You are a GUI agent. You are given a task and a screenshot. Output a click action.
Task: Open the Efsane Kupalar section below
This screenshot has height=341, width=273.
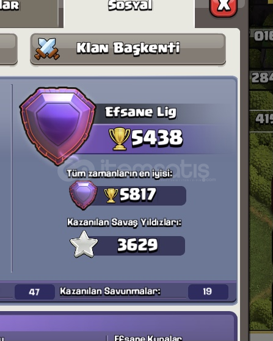(148, 338)
